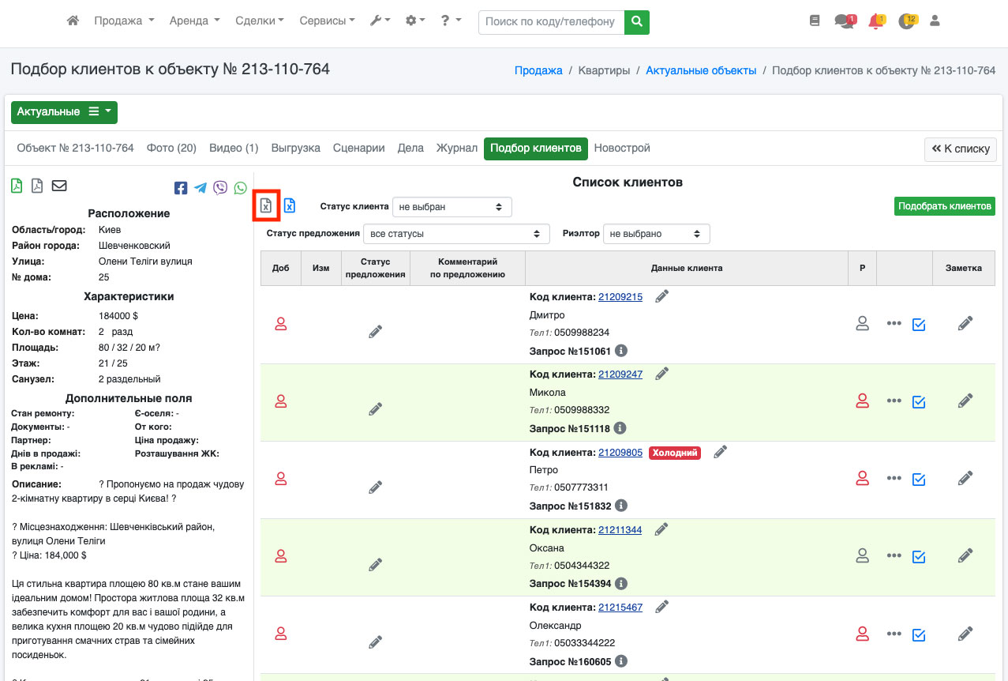The height and width of the screenshot is (681, 1008).
Task: Click the blue Excel export icon
Action: pyautogui.click(x=290, y=206)
